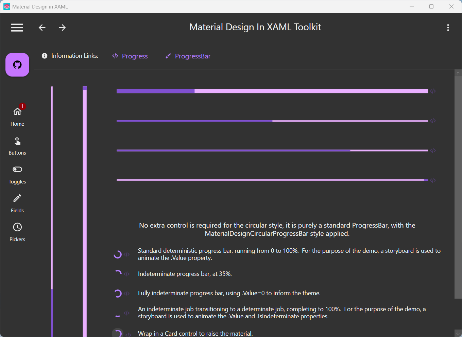Open the ProgressBar information link
The height and width of the screenshot is (337, 462).
pos(192,56)
